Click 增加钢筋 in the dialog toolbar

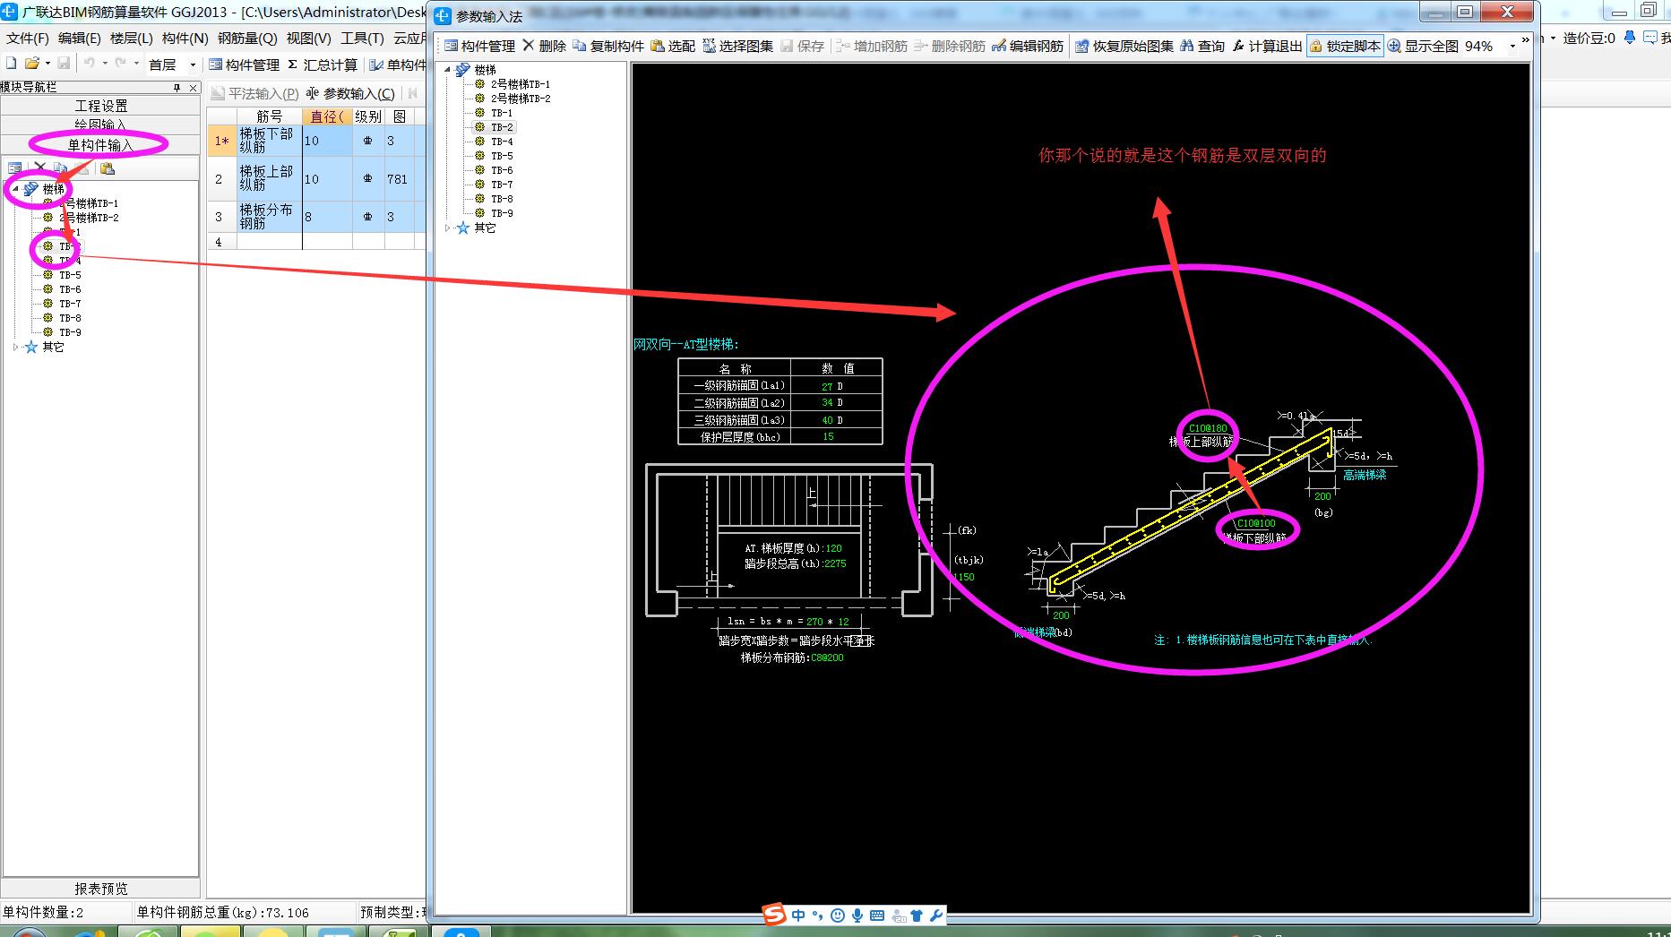[x=872, y=46]
